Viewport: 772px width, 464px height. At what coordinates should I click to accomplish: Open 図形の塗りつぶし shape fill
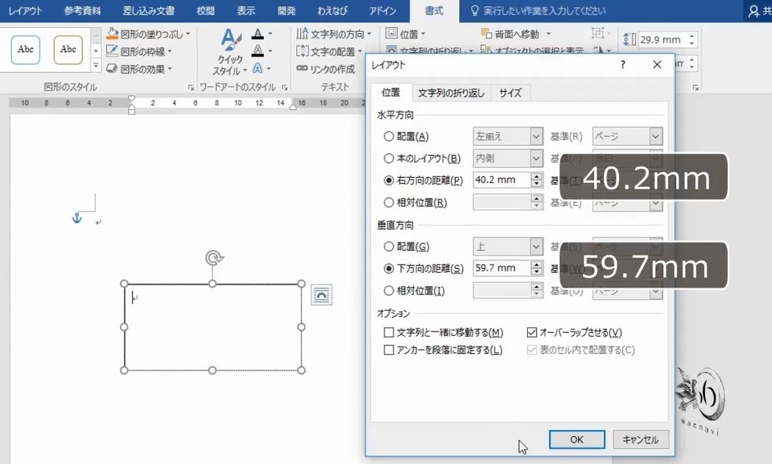[148, 34]
